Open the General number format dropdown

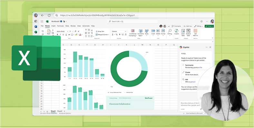click(119, 31)
